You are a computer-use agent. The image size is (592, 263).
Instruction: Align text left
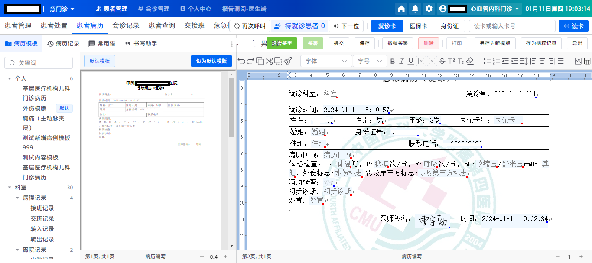(533, 61)
